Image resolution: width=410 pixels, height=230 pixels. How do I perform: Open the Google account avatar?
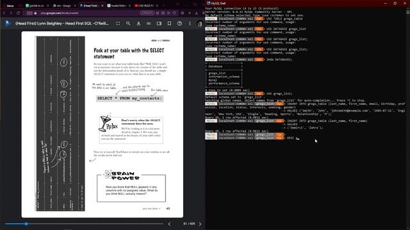coord(200,24)
